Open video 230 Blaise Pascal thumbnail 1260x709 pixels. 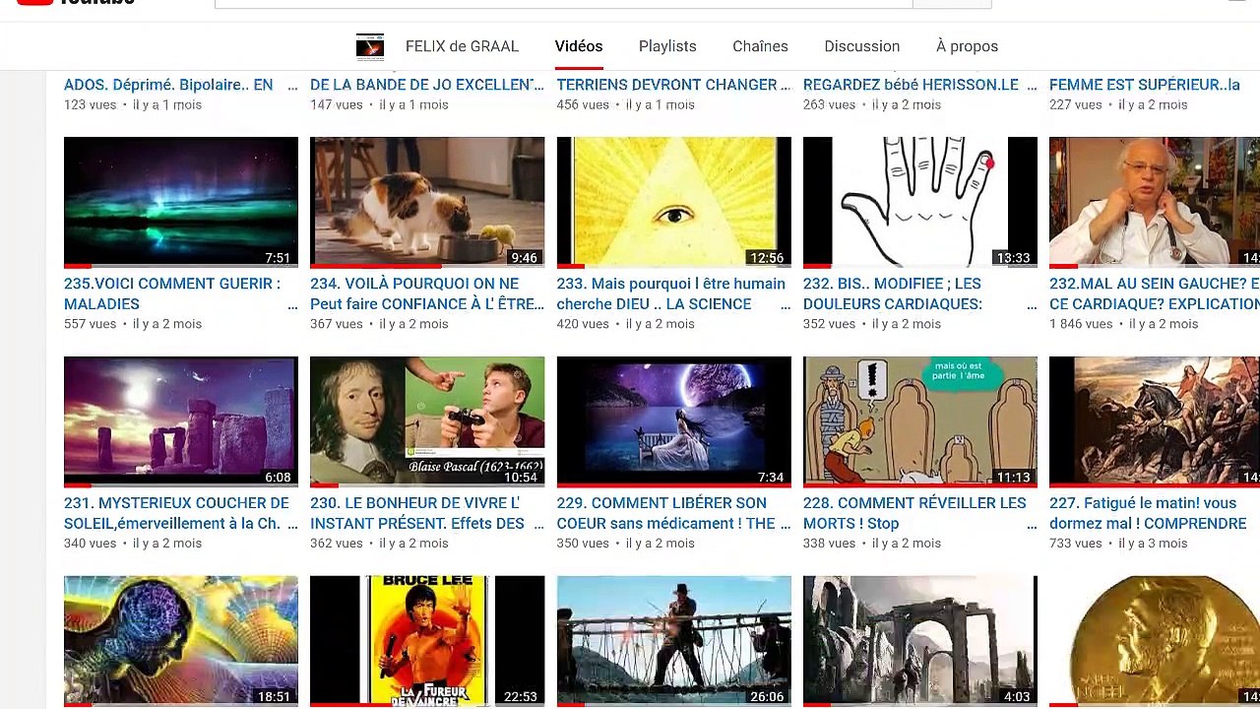(x=427, y=421)
